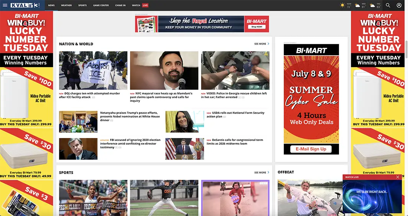Open the Chime In menu item
The width and height of the screenshot is (408, 216).
click(120, 5)
